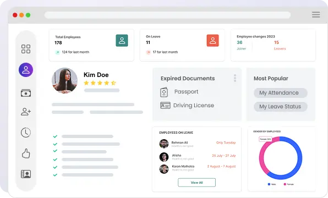Click Alisha's avatar in leave list
The image size is (328, 198).
pos(164,157)
